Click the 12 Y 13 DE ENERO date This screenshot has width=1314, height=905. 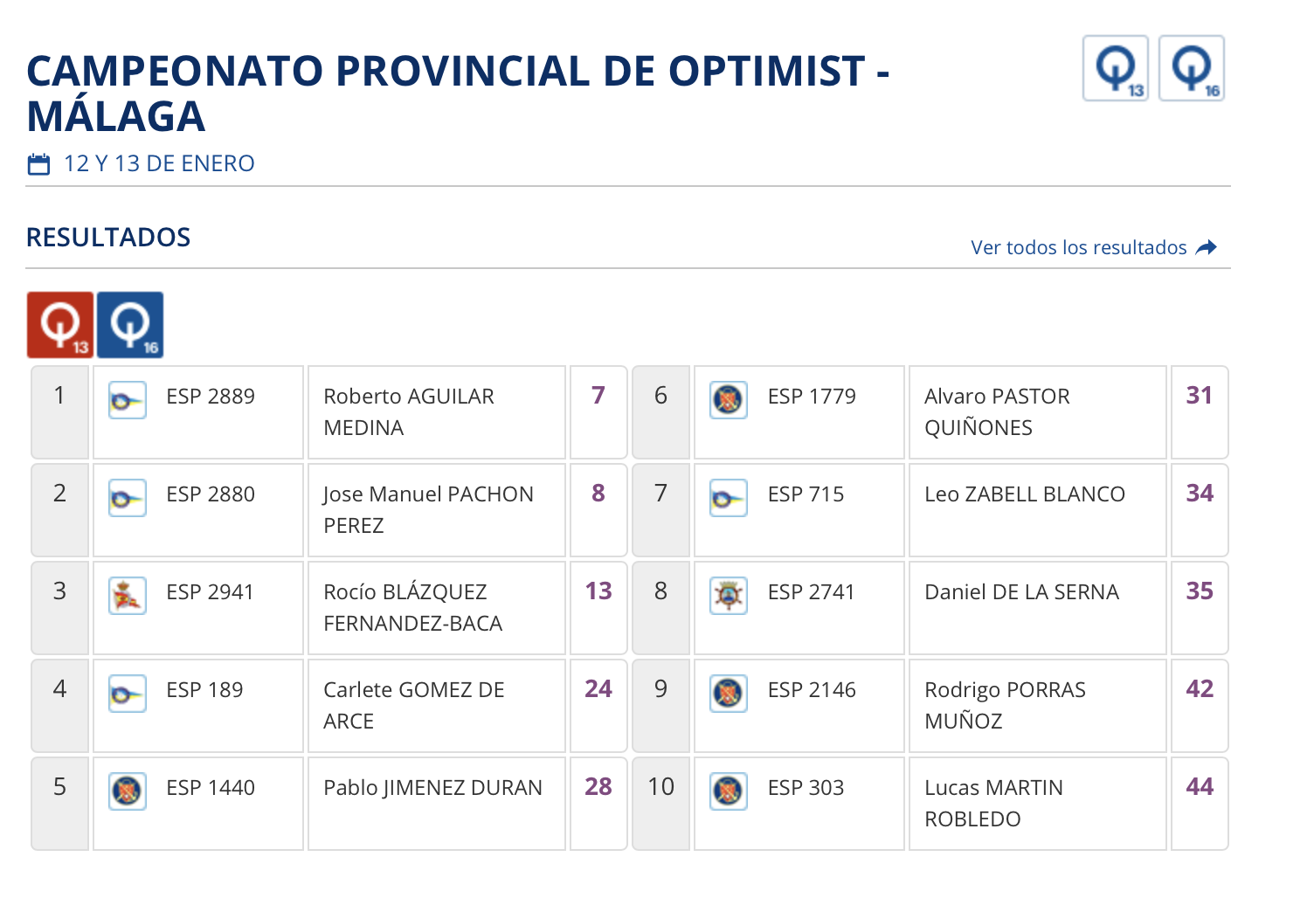pos(159,164)
